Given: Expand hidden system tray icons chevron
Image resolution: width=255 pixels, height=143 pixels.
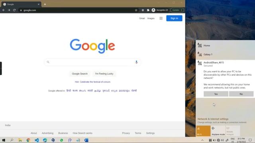Looking at the screenshot, I should point(202,140).
